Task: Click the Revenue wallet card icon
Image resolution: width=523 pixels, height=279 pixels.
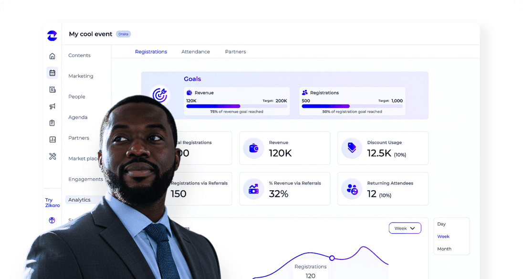Action: [253, 148]
